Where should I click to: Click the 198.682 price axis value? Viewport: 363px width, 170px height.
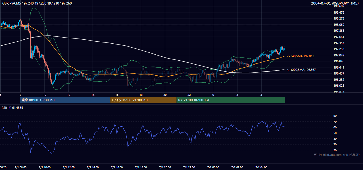(339, 6)
